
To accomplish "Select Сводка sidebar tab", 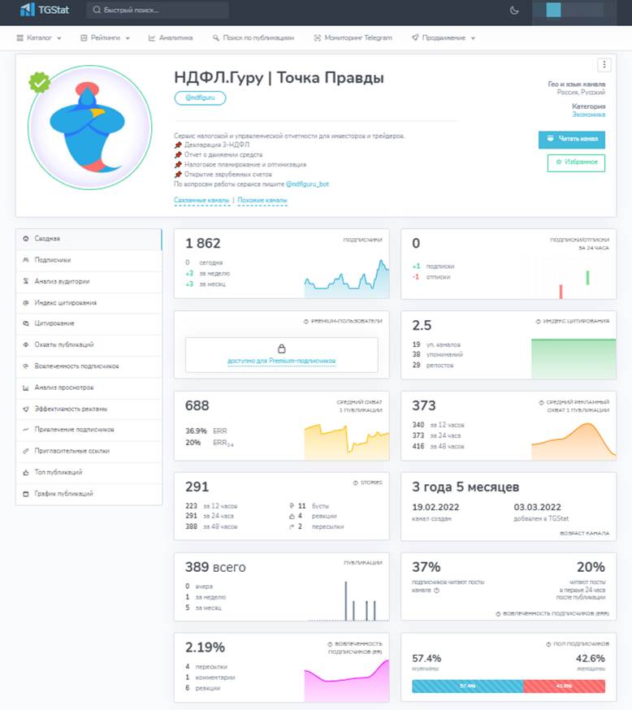I will [89, 239].
